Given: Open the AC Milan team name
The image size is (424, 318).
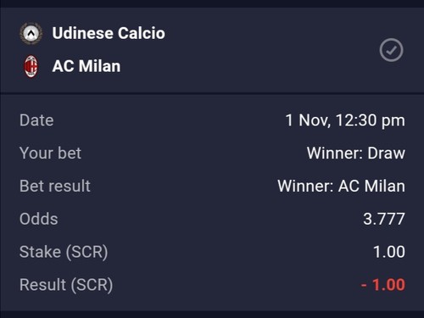Looking at the screenshot, I should (x=86, y=66).
